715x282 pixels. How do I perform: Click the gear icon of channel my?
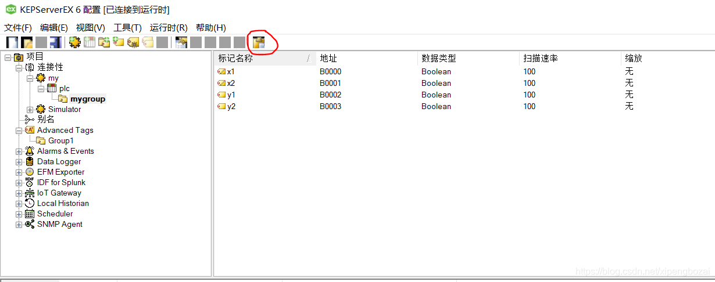[x=41, y=78]
